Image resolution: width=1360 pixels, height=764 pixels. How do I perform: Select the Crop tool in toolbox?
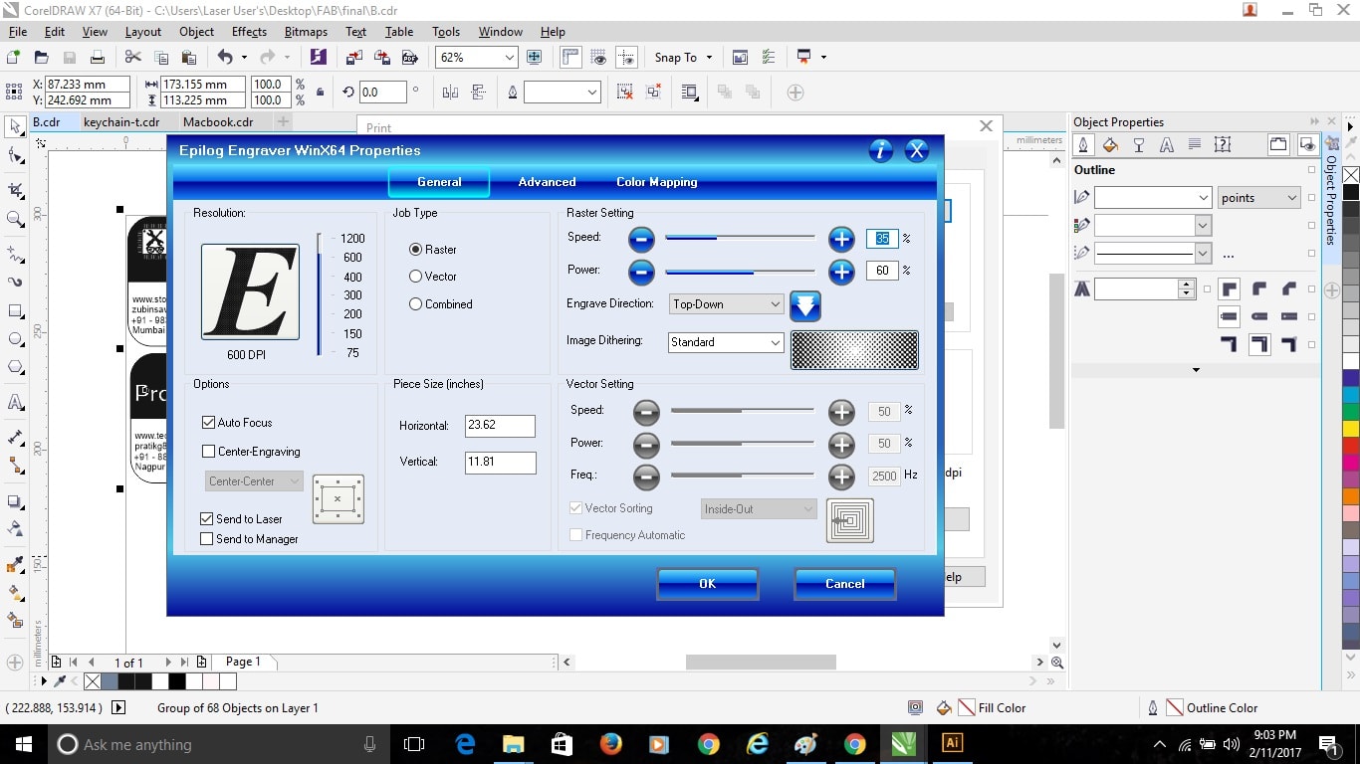[x=15, y=190]
